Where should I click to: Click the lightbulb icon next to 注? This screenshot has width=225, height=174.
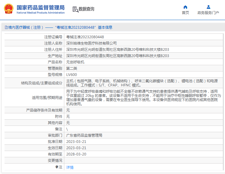click(x=57, y=167)
